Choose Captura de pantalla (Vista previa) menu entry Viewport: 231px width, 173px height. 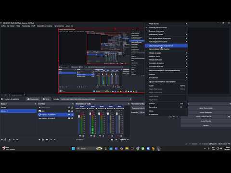(x=167, y=46)
